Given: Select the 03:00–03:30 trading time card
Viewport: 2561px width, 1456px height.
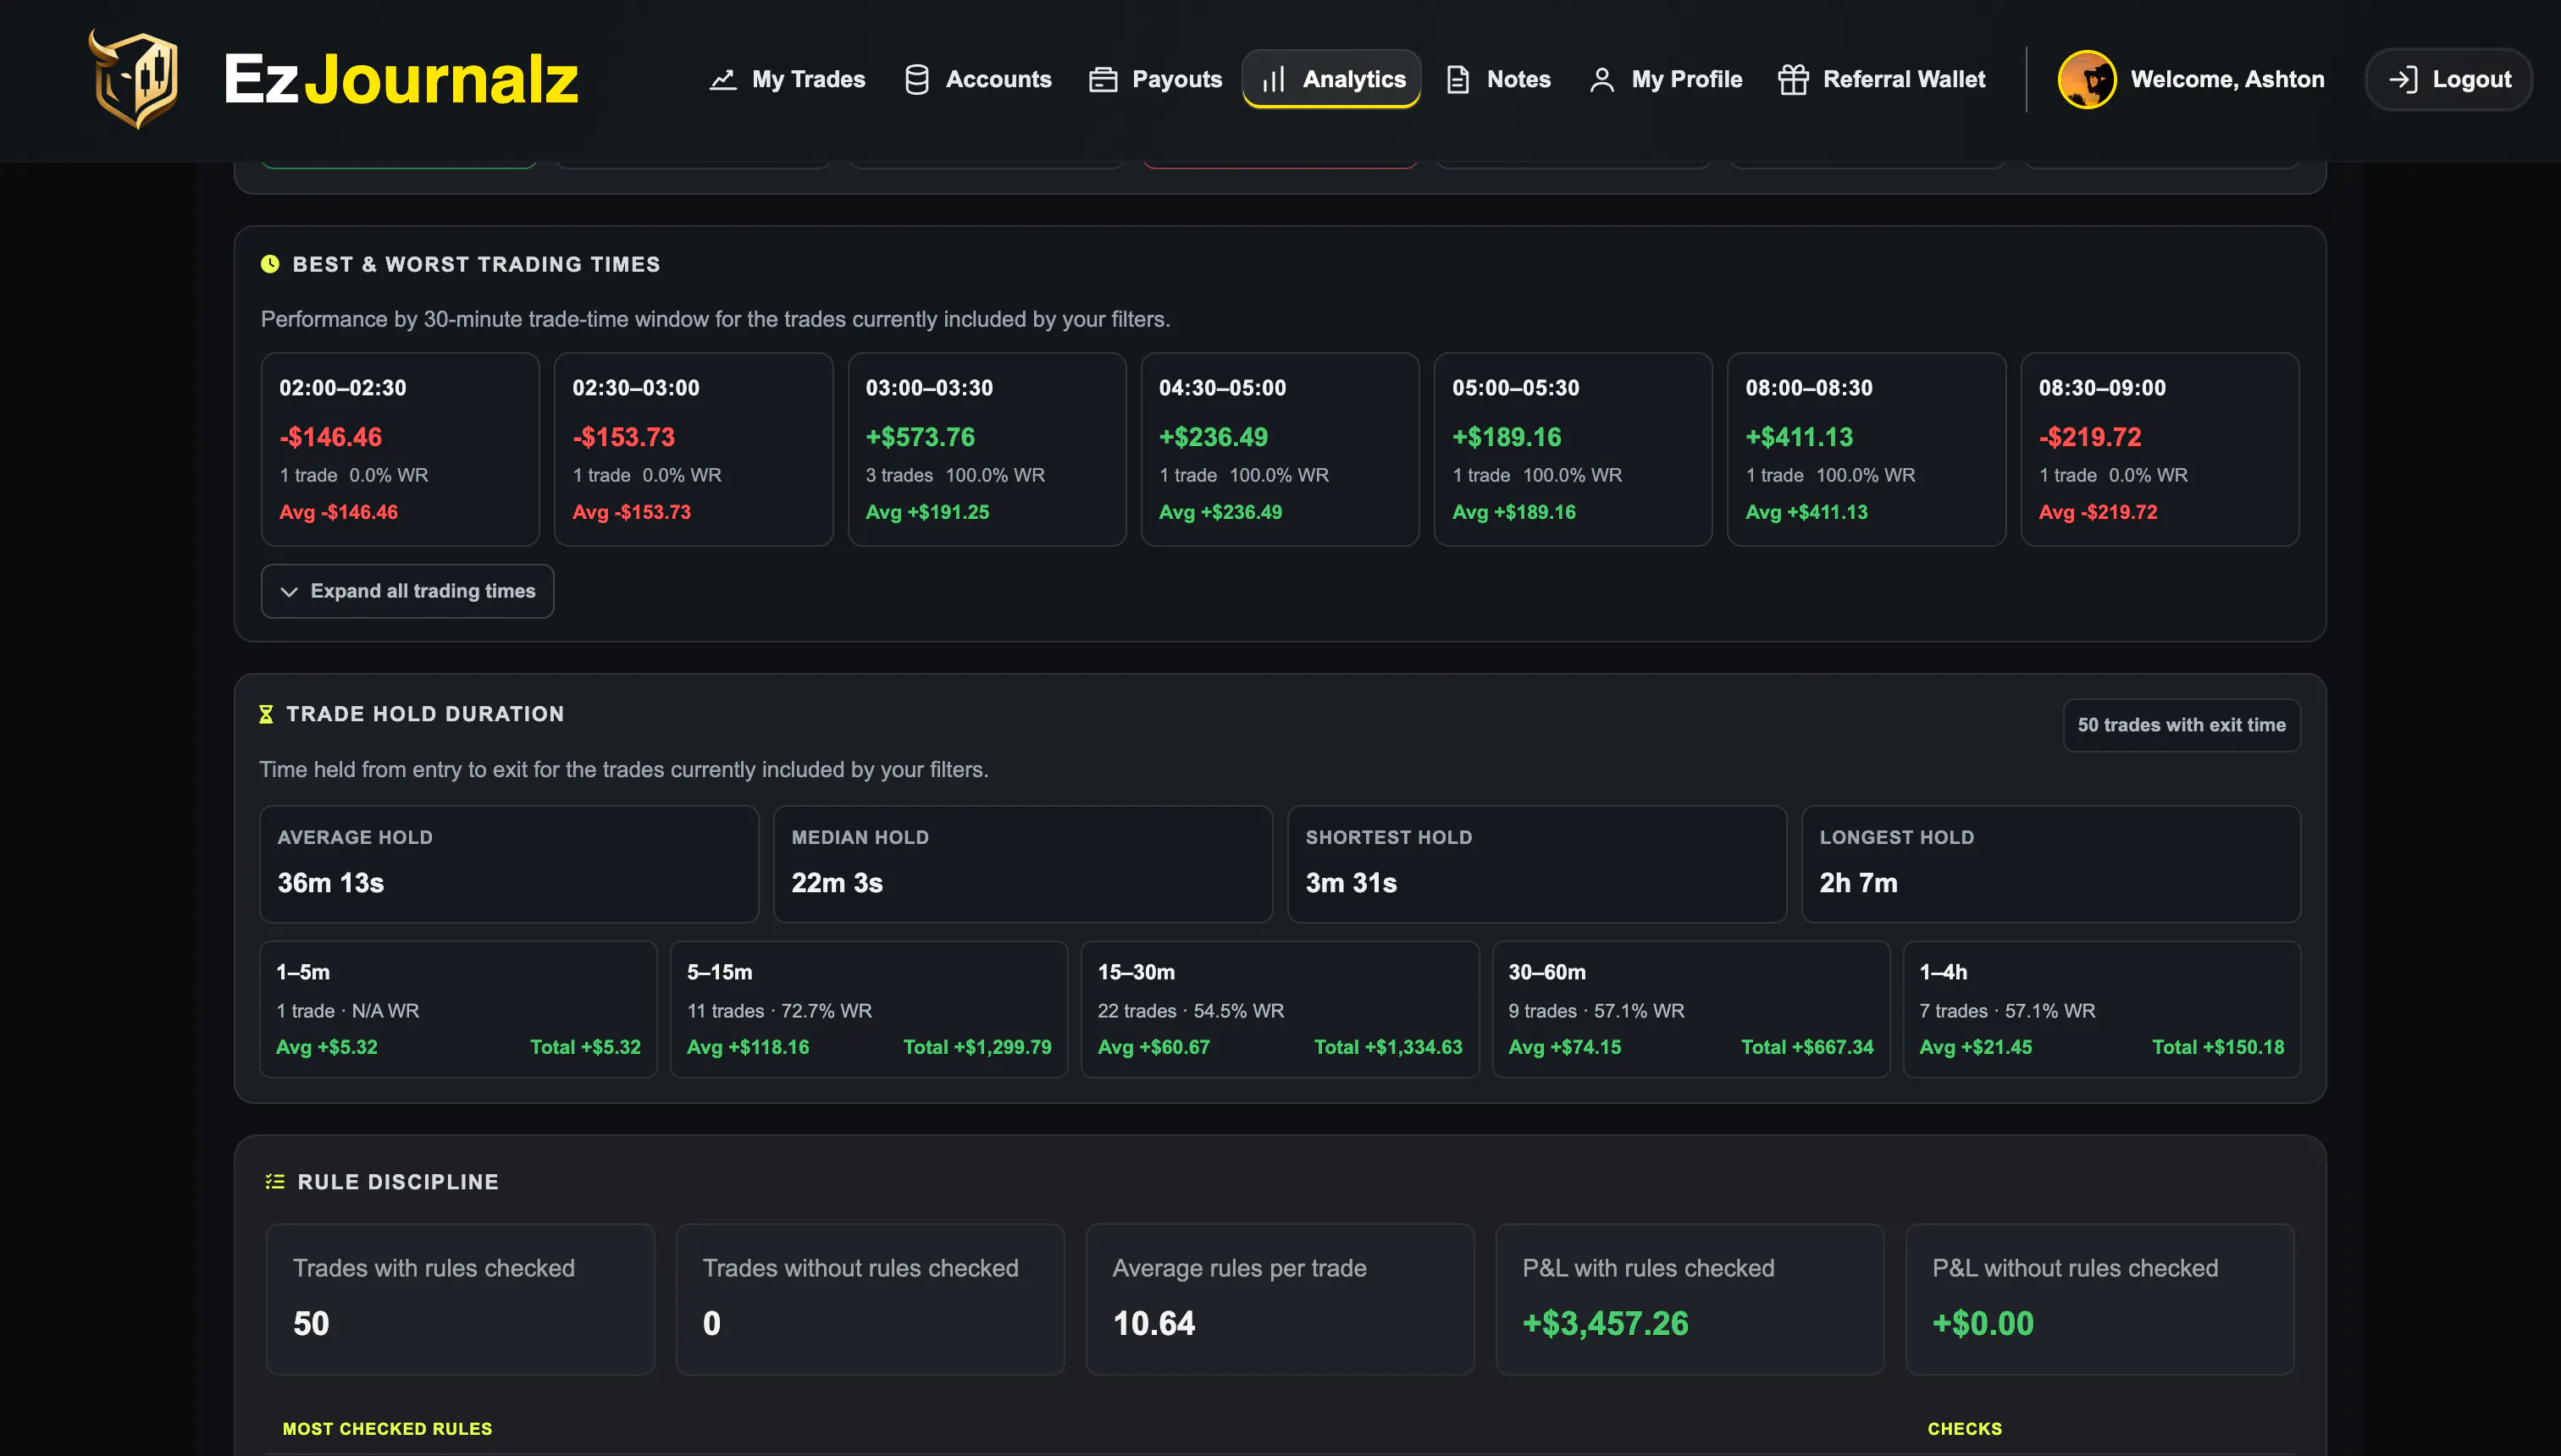Looking at the screenshot, I should (987, 449).
